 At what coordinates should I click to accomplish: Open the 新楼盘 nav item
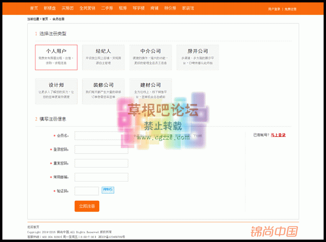coord(50,8)
